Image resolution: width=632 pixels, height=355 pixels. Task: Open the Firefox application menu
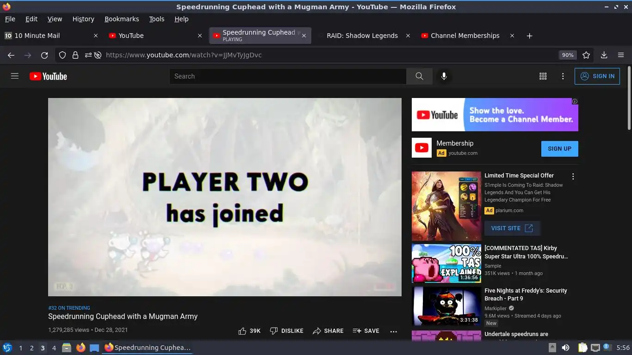click(x=621, y=55)
